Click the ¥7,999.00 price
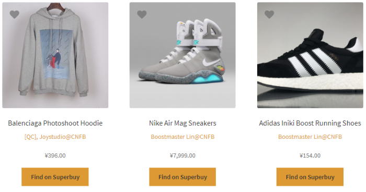Screen dimensions: 366x192 (x=182, y=155)
